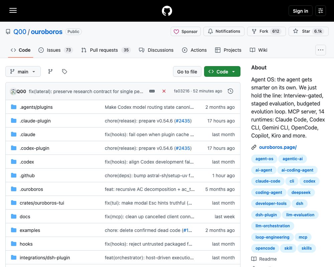
Task: Open appearance settings sliders icon
Action: 321,11
